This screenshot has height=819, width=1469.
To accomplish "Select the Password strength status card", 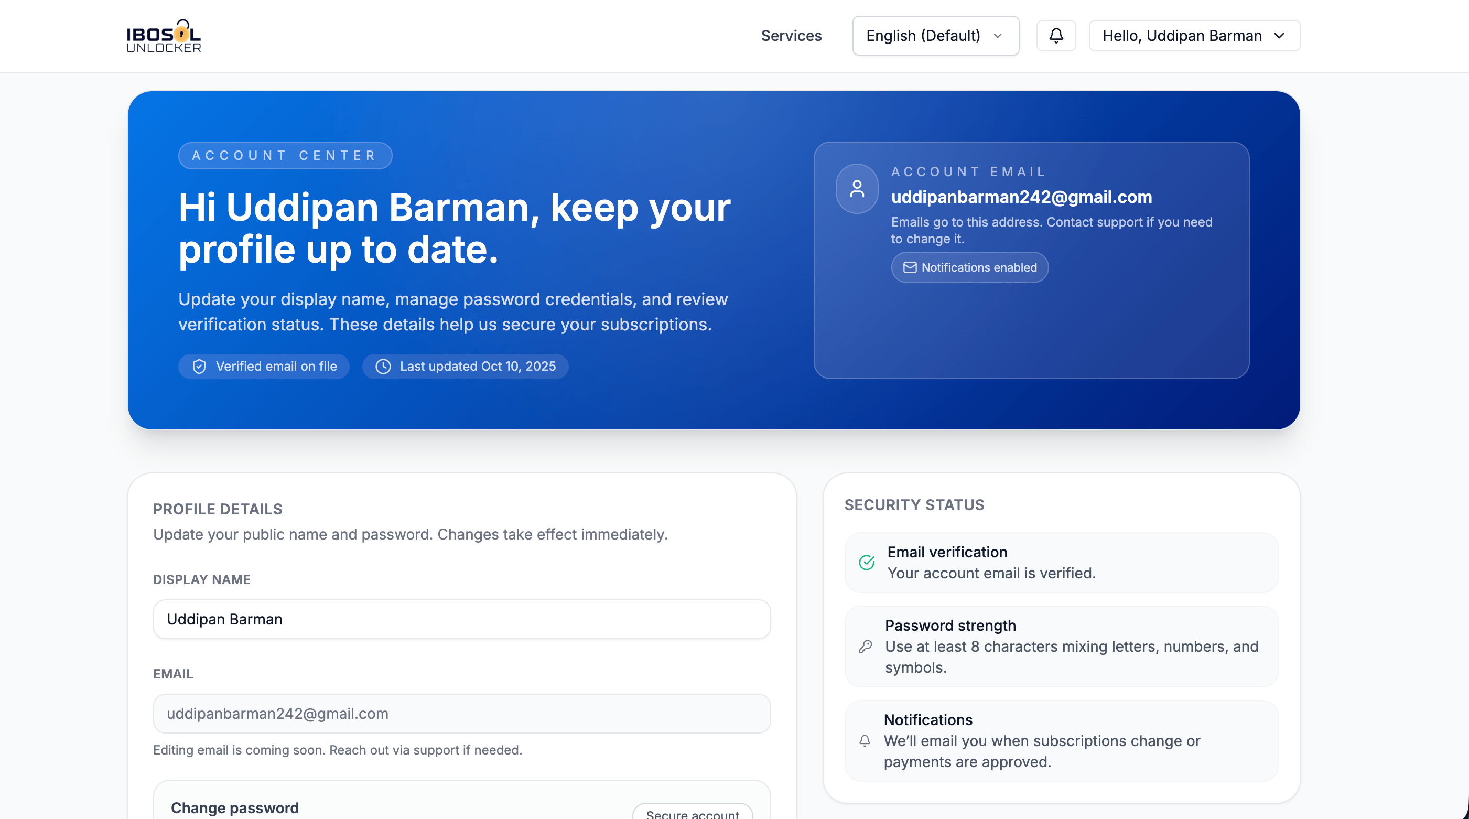I will click(x=1061, y=646).
